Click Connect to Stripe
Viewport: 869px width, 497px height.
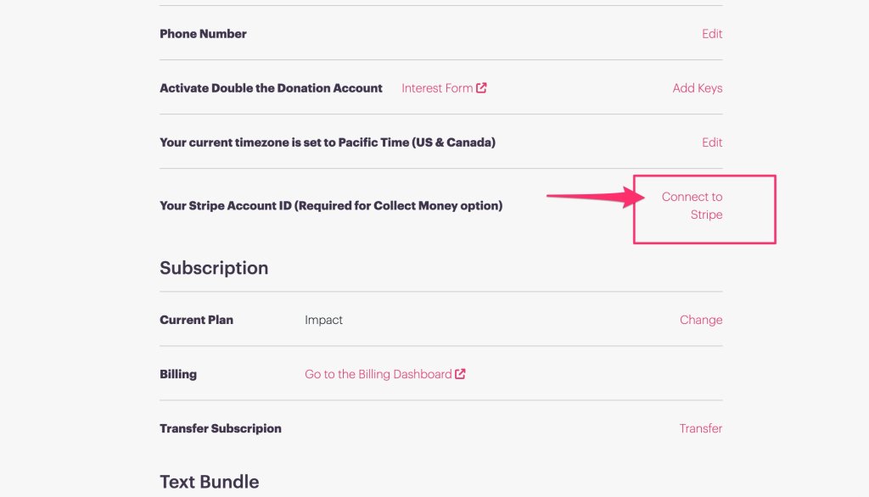[x=692, y=205]
